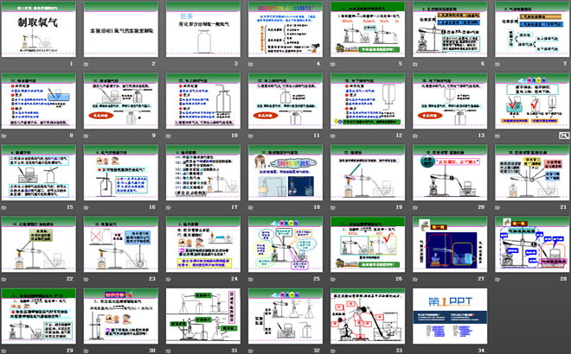Play animation star under slide 22
The width and height of the screenshot is (571, 354).
click(4, 279)
